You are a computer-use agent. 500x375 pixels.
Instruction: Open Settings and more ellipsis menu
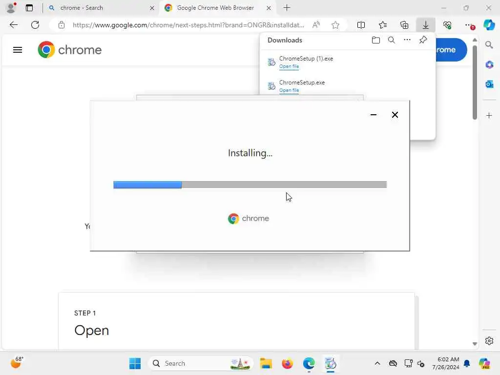[469, 25]
